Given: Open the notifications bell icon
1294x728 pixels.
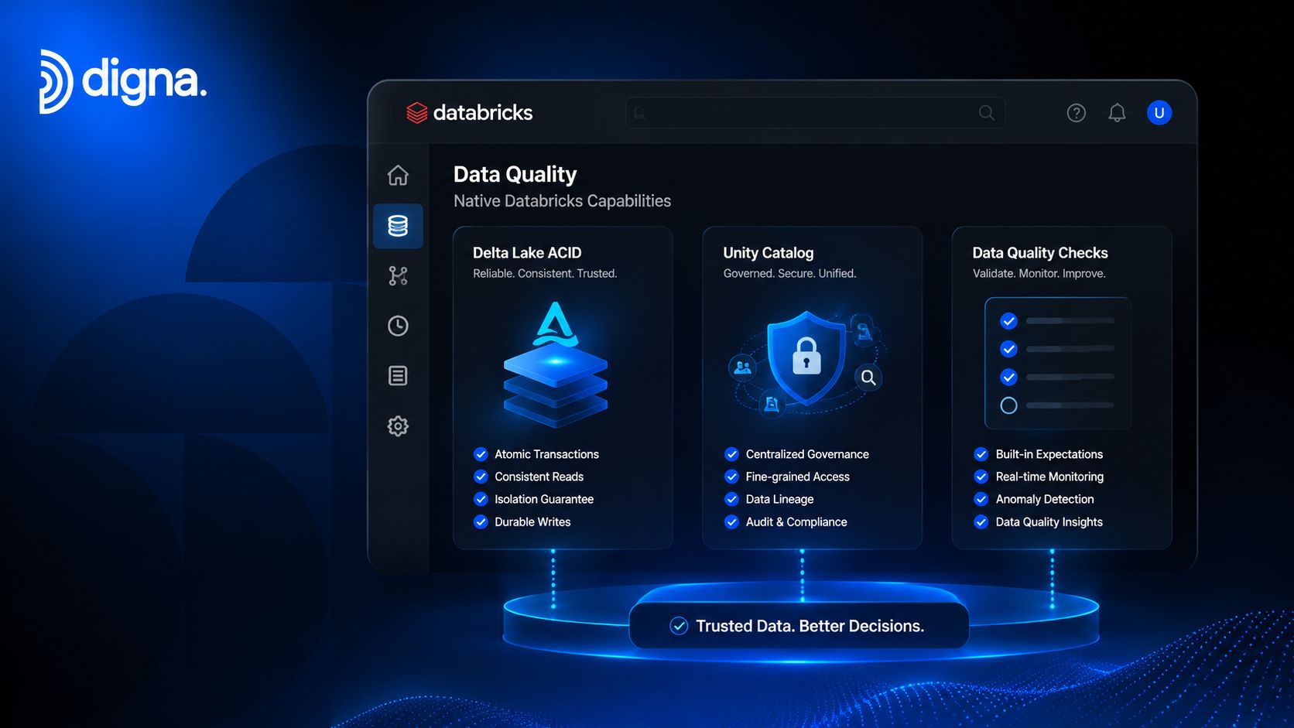Looking at the screenshot, I should pos(1117,113).
